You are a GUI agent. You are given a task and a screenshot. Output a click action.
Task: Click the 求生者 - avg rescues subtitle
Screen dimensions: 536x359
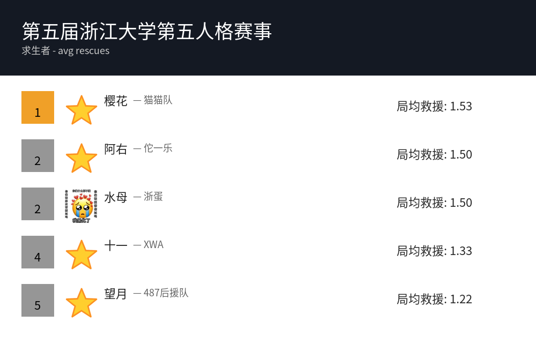[65, 51]
